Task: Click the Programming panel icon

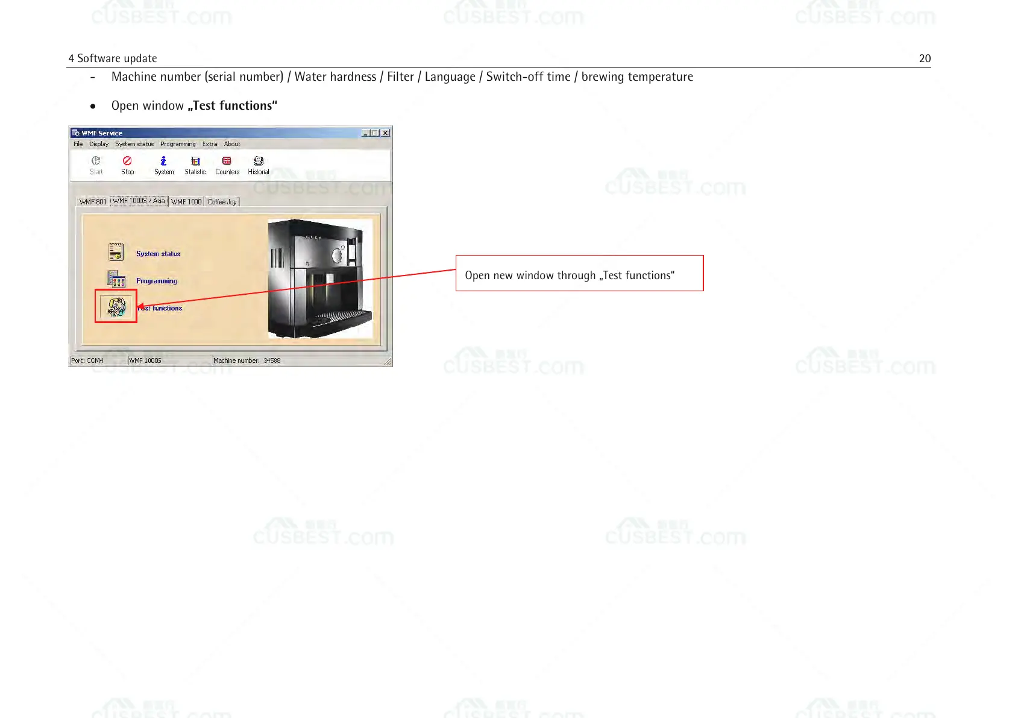Action: 116,279
